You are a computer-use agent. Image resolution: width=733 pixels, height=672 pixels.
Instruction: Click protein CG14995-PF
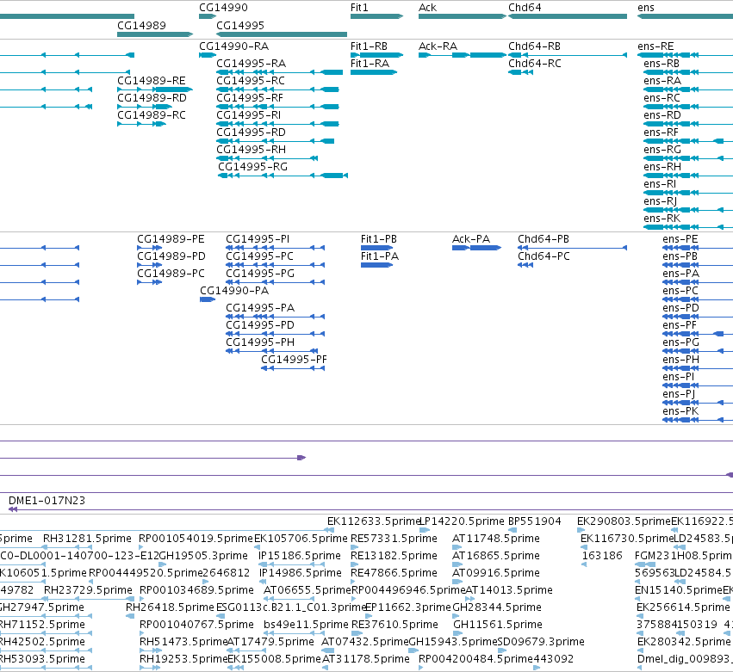pyautogui.click(x=293, y=368)
